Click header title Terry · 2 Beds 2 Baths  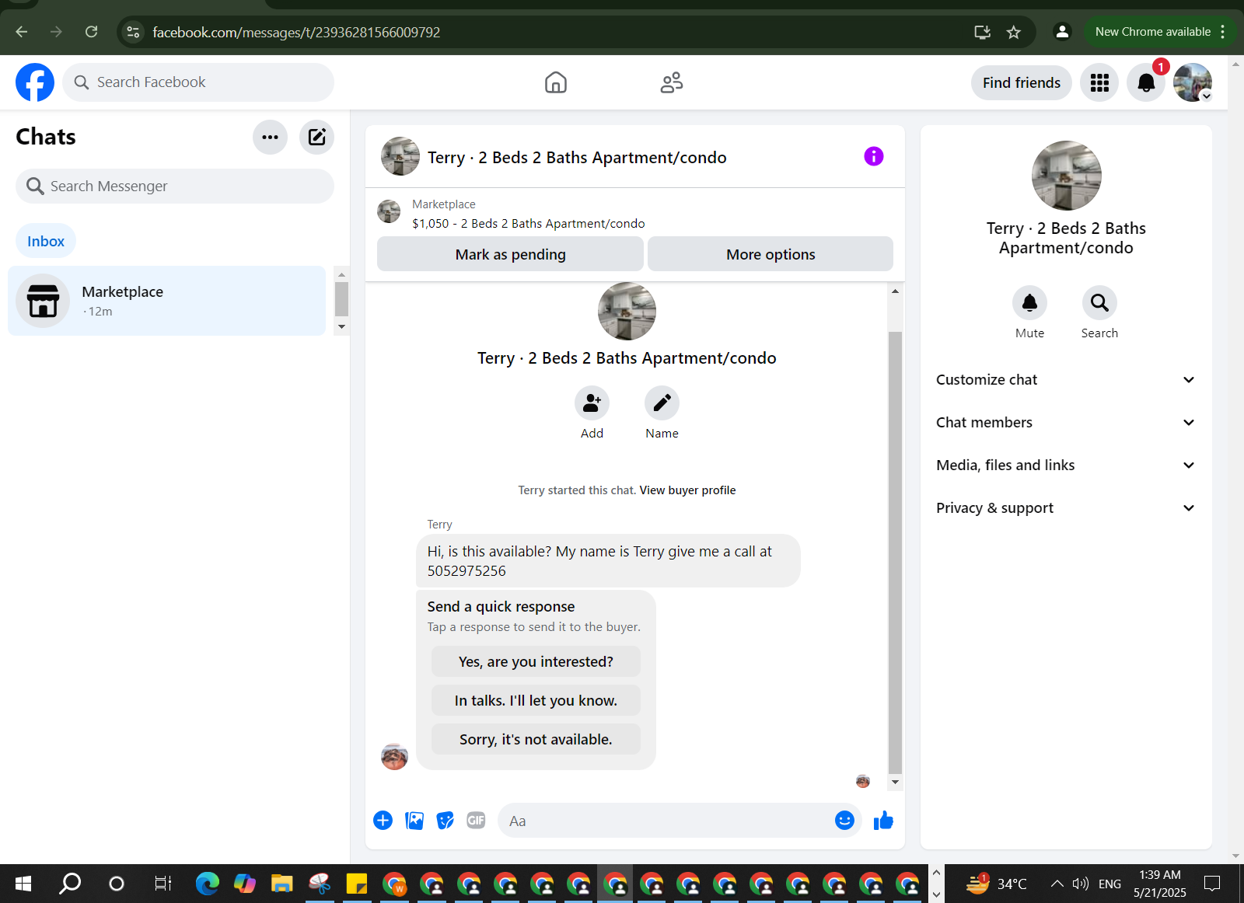point(577,158)
